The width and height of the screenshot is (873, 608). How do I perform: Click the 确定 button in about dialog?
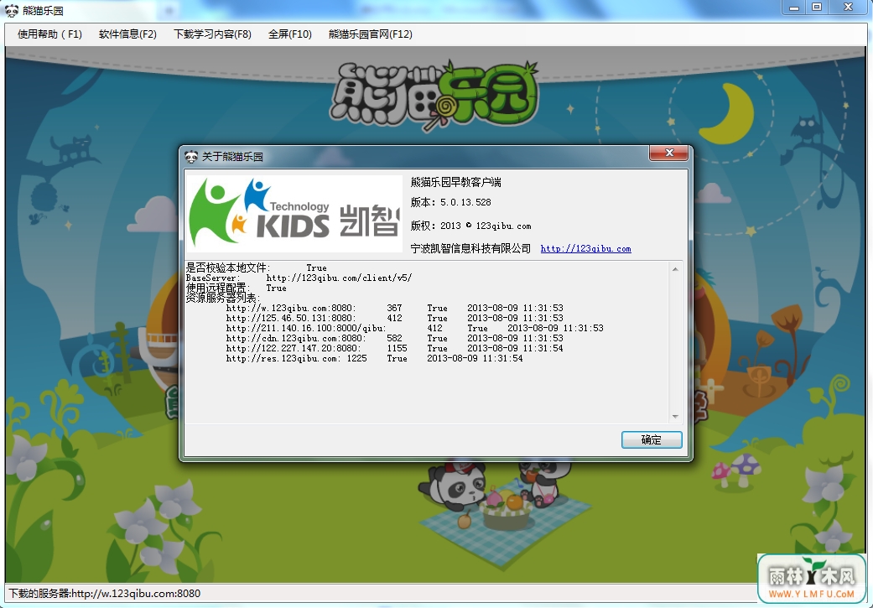pos(652,439)
